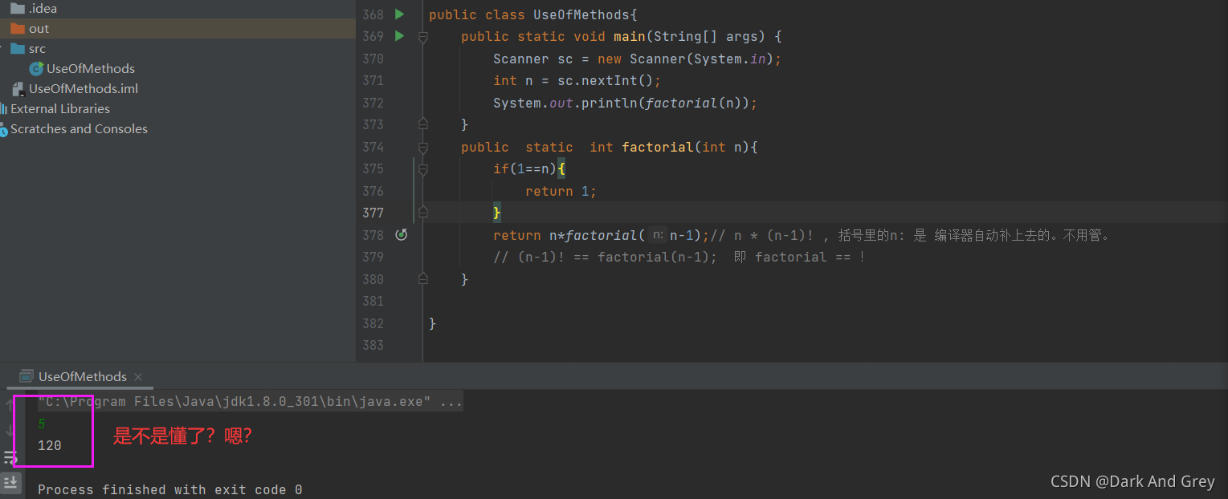Click the down arrow icon in the Run console
Viewport: 1228px width, 499px height.
(10, 431)
